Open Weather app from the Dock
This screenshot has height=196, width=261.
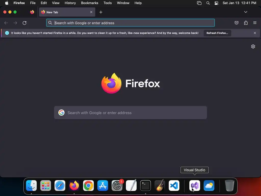click(209, 186)
